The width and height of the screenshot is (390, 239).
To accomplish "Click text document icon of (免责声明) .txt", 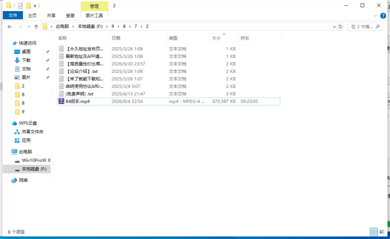I will 61,94.
